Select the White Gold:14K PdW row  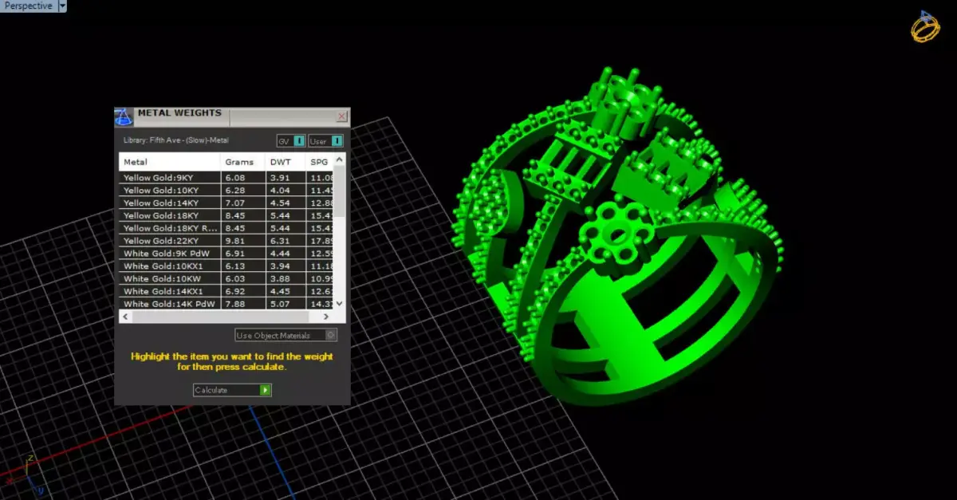click(x=226, y=304)
